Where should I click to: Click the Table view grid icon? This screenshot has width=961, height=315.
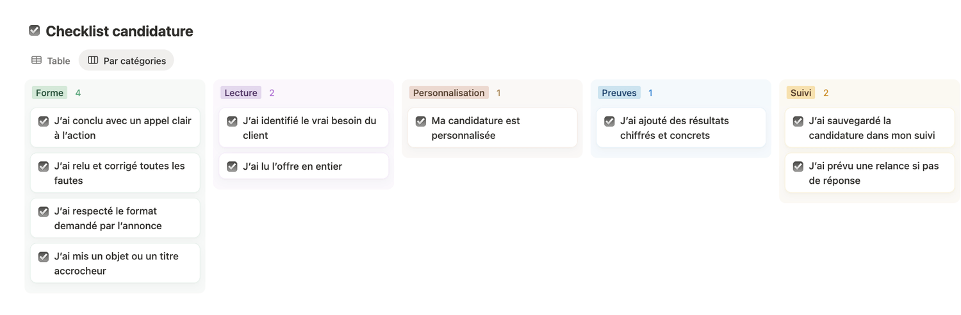coord(37,60)
